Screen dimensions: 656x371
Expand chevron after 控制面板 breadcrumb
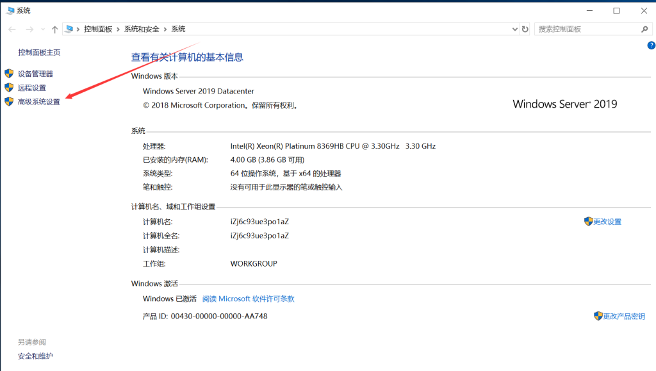[x=119, y=29]
